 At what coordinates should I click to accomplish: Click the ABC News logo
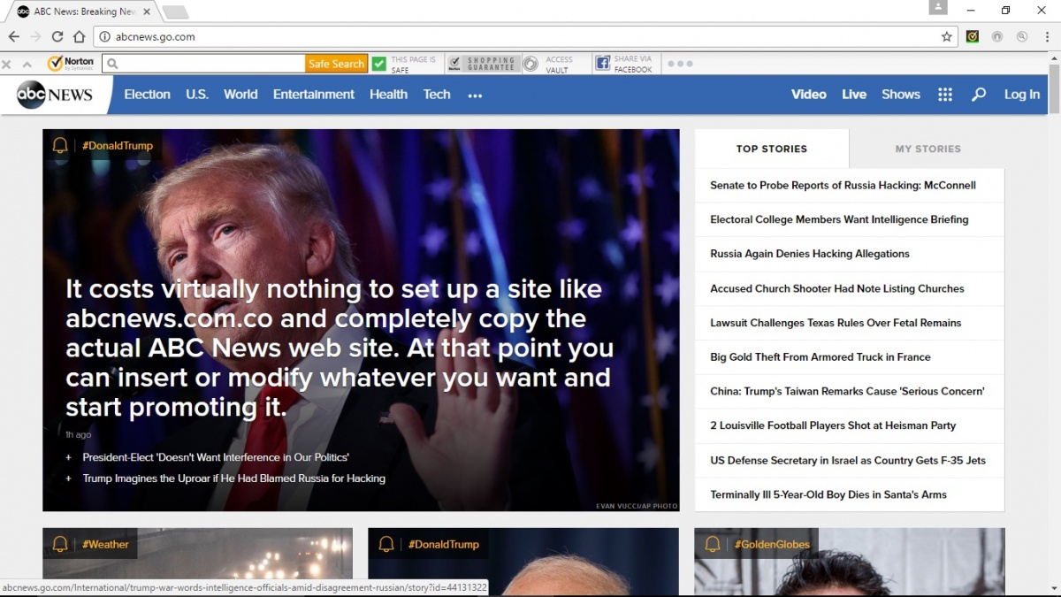55,95
